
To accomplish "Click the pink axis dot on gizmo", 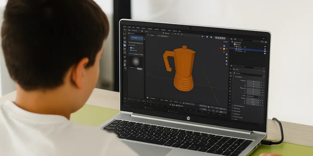I will click(x=227, y=48).
